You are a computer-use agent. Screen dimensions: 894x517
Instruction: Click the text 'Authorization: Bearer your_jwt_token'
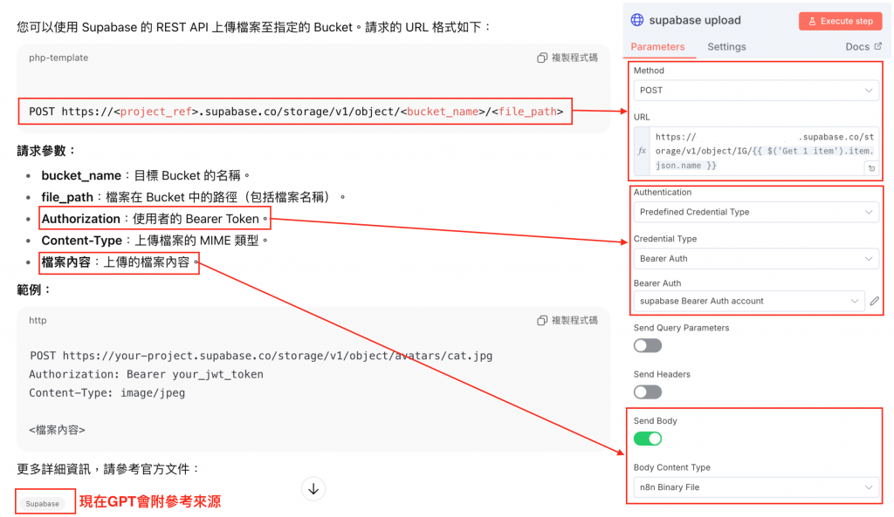click(146, 374)
